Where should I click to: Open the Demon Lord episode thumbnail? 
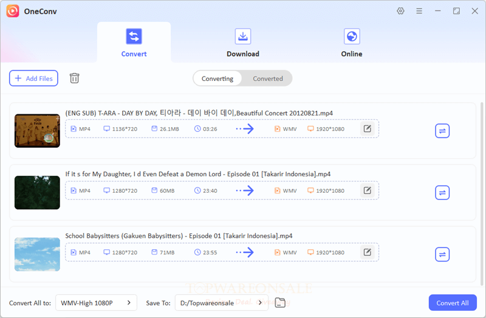(x=37, y=192)
